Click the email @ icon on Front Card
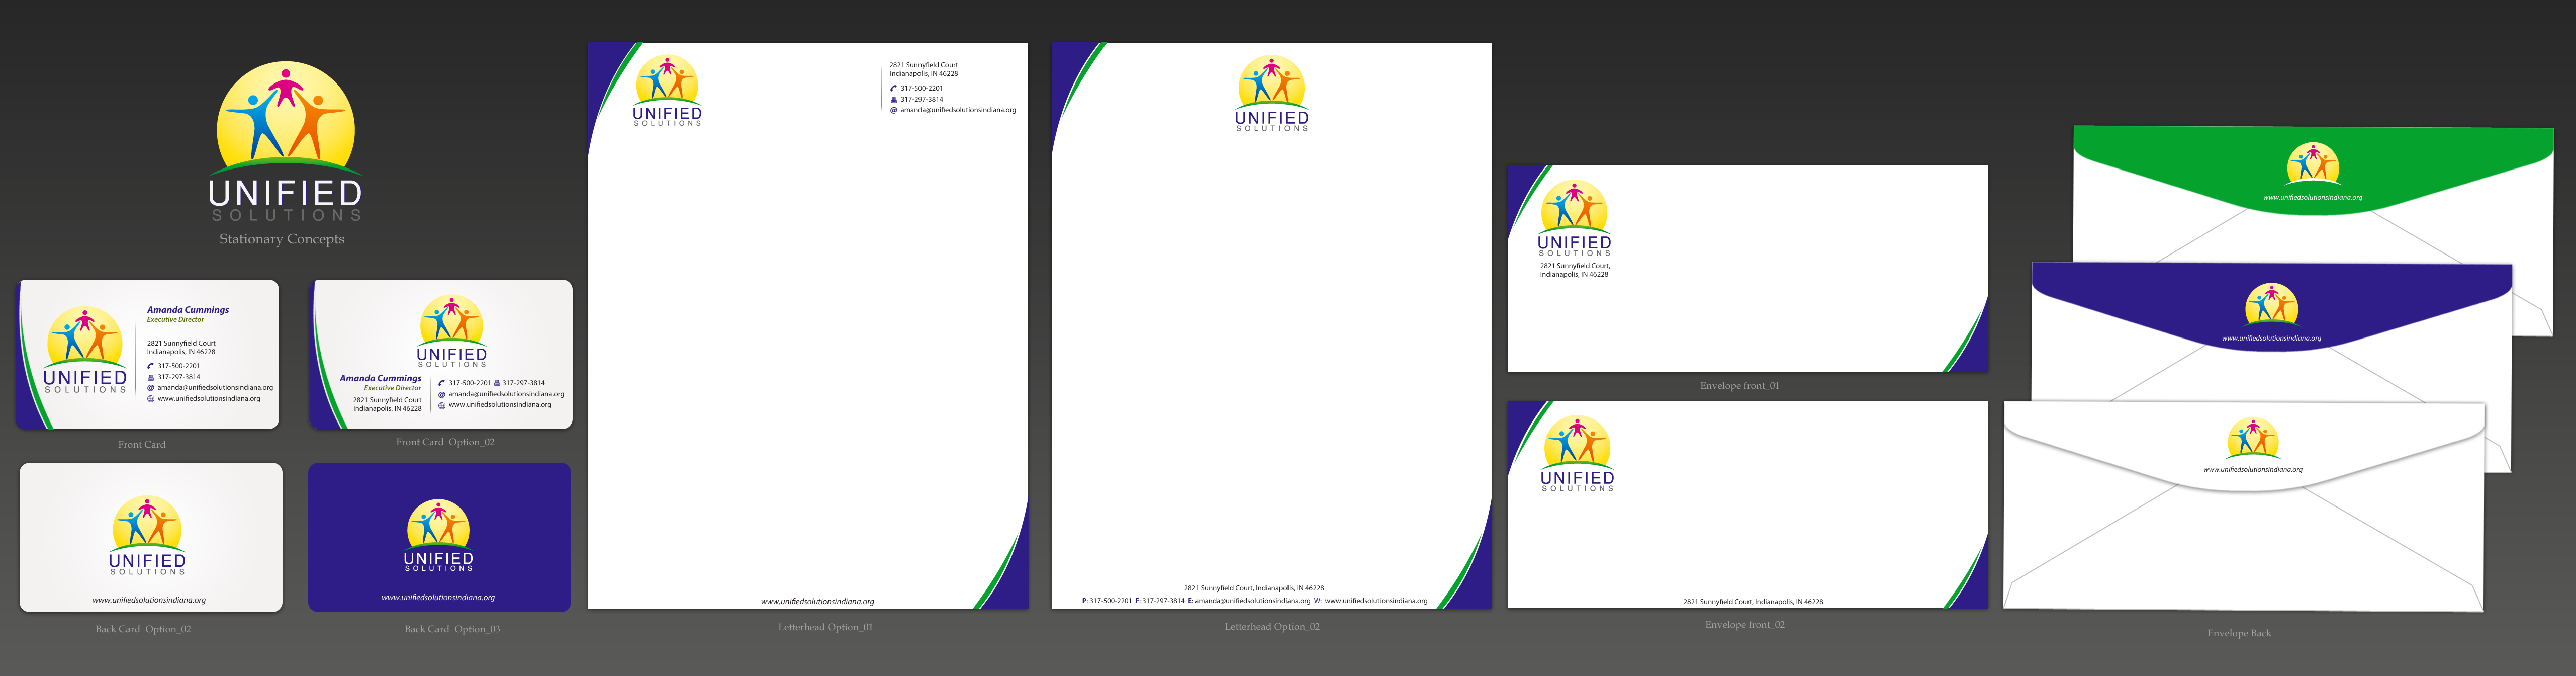Screen dimensions: 2576x676 click(x=151, y=388)
